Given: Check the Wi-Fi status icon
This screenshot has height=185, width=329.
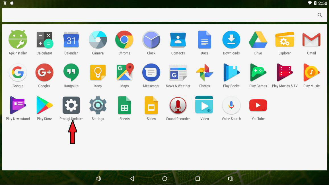Looking at the screenshot, I should [x=310, y=3].
